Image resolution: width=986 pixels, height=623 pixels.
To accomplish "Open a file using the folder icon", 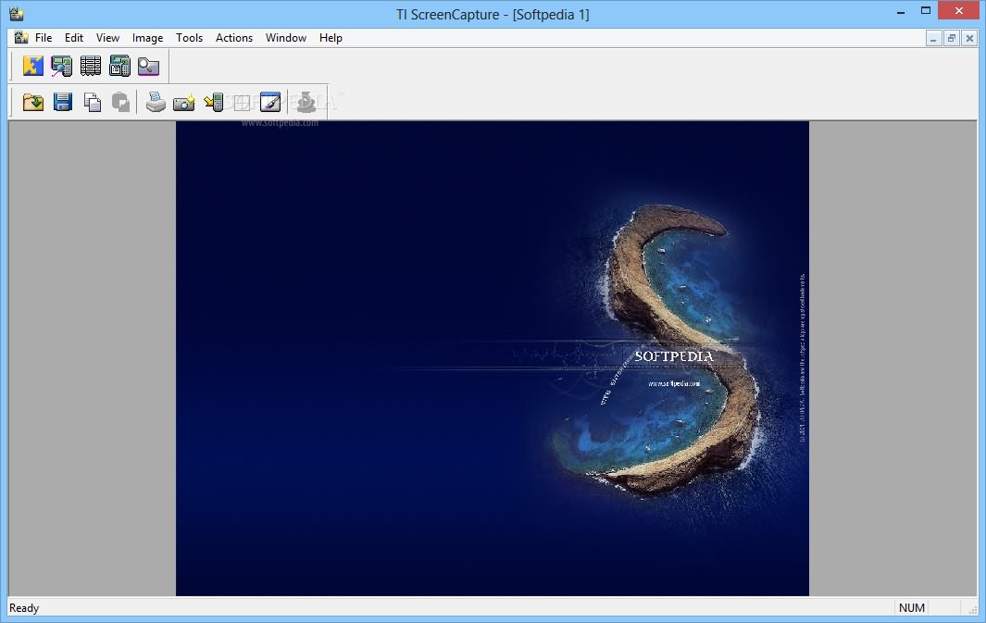I will click(32, 102).
